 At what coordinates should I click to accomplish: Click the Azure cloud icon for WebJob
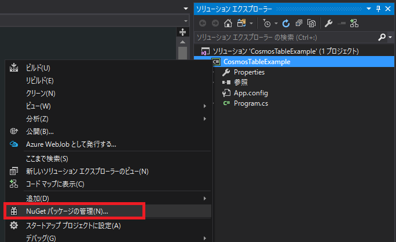(14, 144)
